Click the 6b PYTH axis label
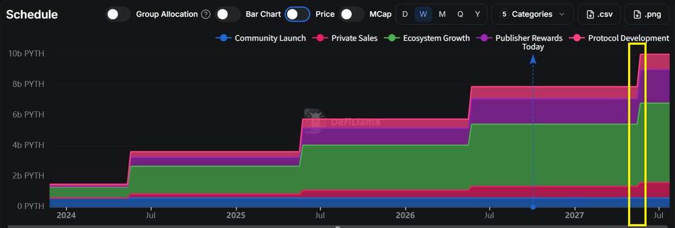 (x=28, y=115)
